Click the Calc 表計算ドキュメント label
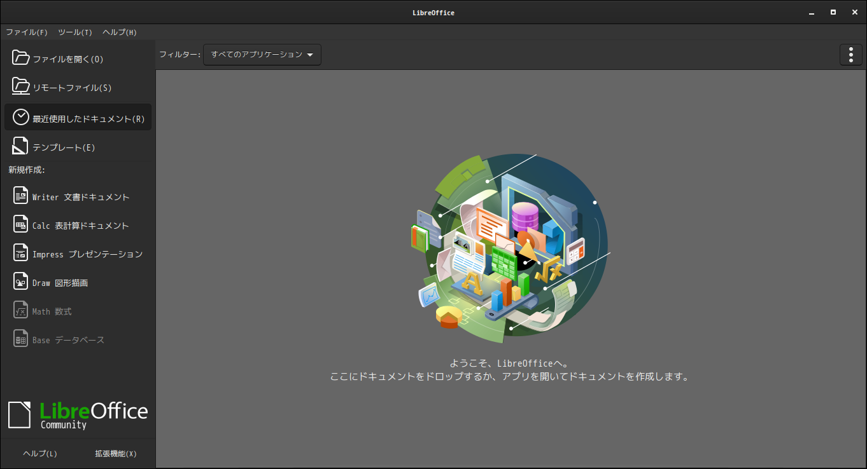This screenshot has width=867, height=469. click(81, 226)
